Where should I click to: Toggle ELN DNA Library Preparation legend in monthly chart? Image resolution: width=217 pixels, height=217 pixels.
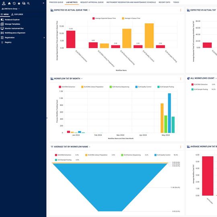pyautogui.click(x=92, y=87)
